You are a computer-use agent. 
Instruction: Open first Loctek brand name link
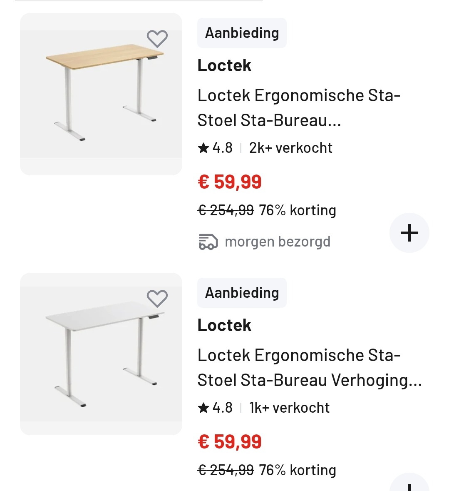coord(224,65)
